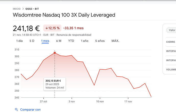Switch to the 5 D range tab
Screen dimensions: 176x112
(x=32, y=41)
